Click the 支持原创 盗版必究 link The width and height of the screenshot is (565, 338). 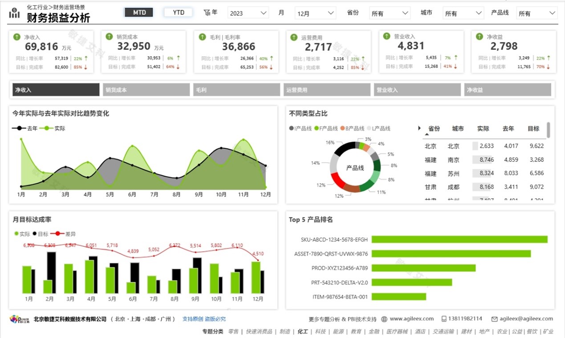[204, 319]
